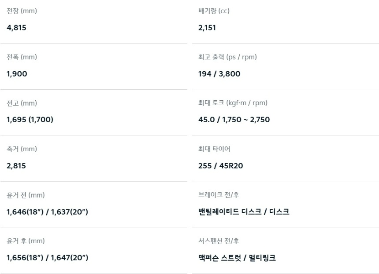Select suspension value 맥퍼슨 스트럿 / 멀티링크
Screen dimensions: 379x274
coord(237,258)
